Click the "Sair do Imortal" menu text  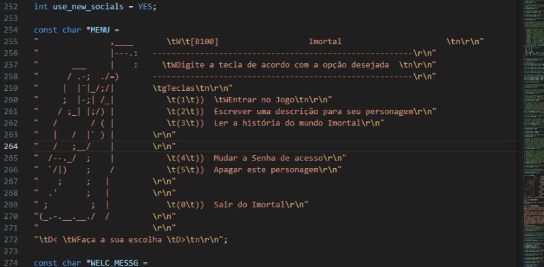[x=249, y=205]
